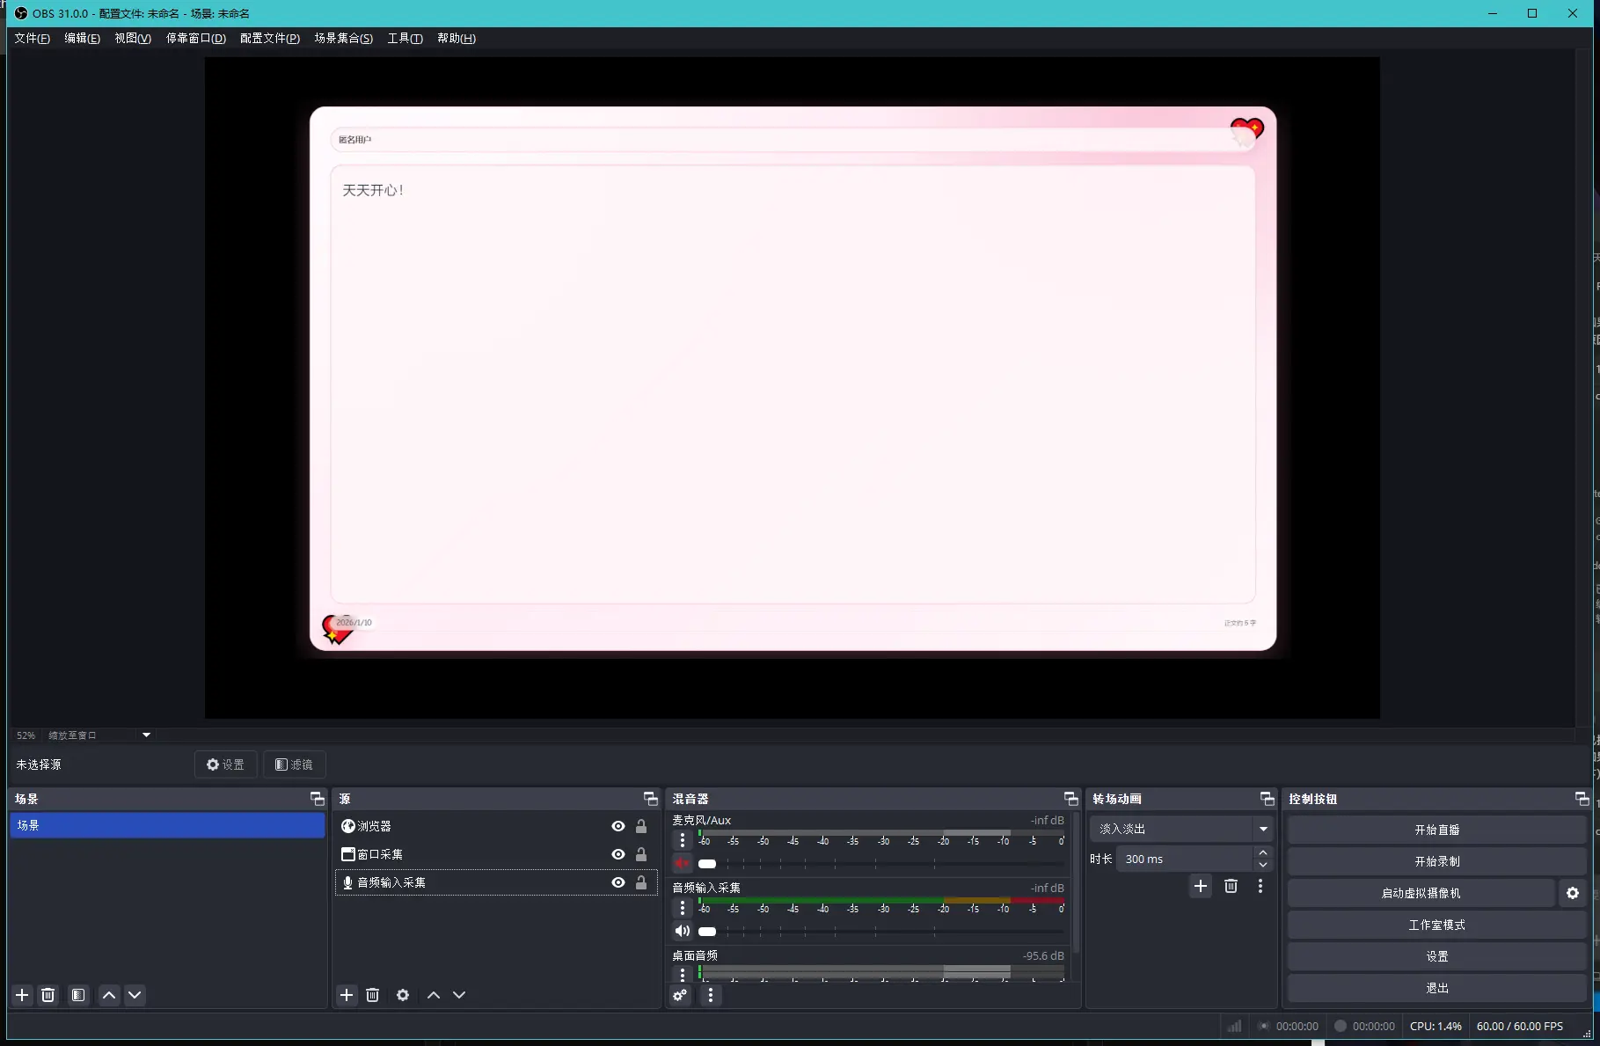
Task: Open advanced audio properties gears icon
Action: pos(680,995)
